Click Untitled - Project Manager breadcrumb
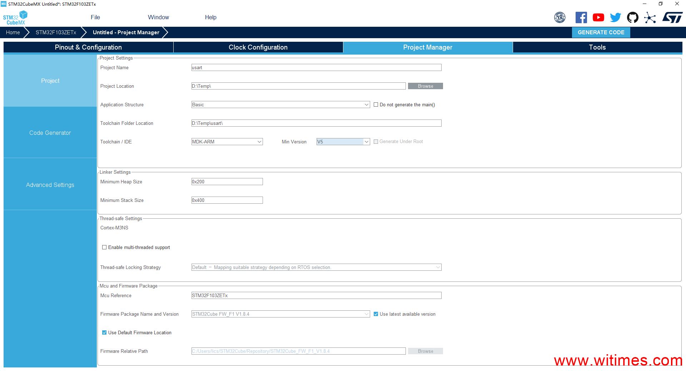This screenshot has width=686, height=371. [126, 32]
